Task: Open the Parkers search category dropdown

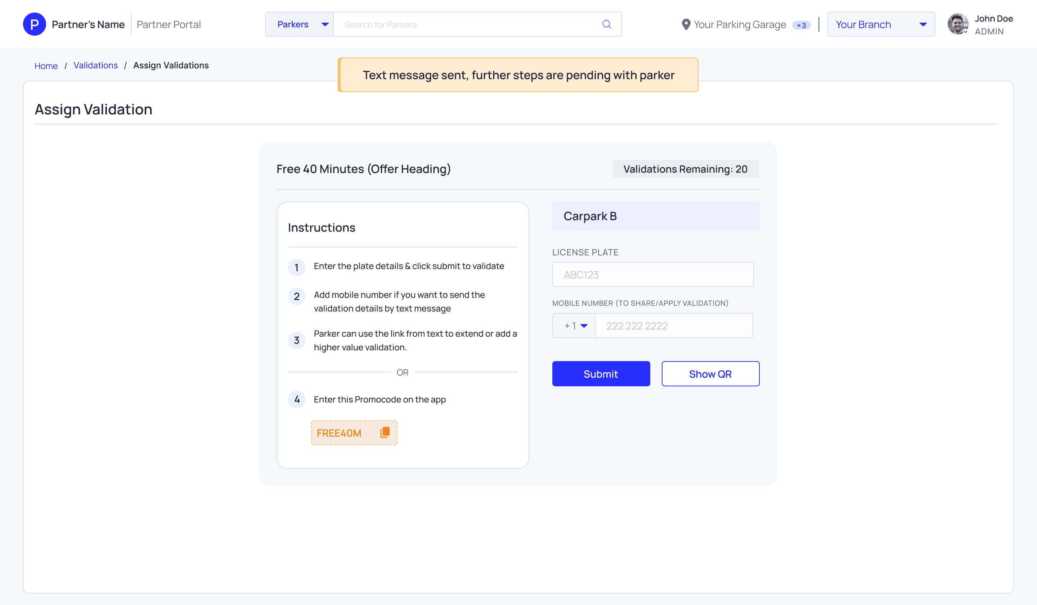Action: (300, 24)
